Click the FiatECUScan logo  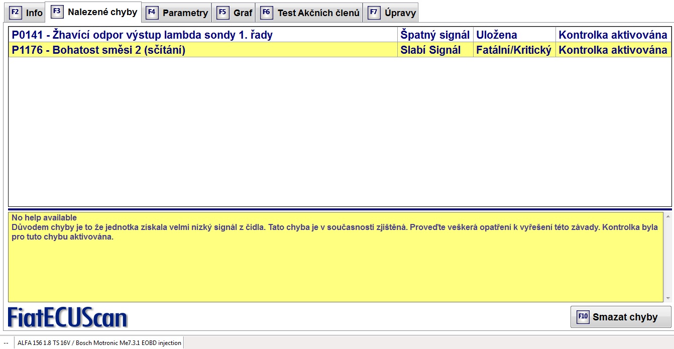point(68,318)
